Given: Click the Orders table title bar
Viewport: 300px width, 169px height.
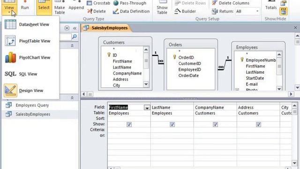Looking at the screenshot, I should pyautogui.click(x=191, y=45).
